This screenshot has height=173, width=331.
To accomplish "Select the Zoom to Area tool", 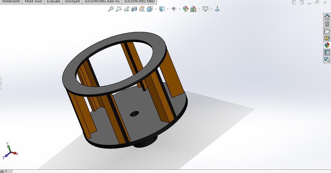I will 119,9.
